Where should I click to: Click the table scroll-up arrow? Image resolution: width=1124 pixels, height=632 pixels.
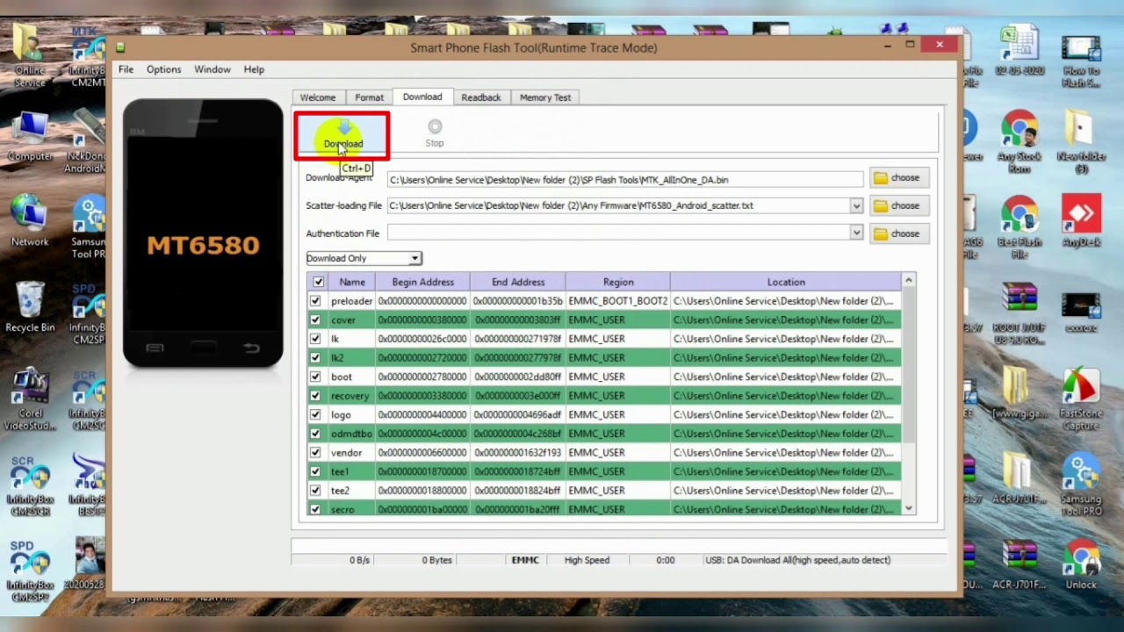909,280
